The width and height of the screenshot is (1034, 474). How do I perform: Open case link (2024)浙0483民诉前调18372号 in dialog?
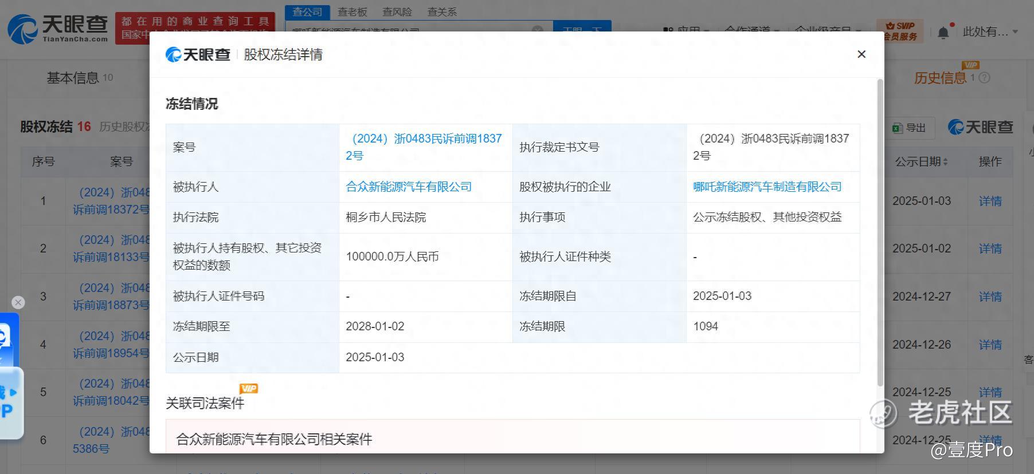(x=424, y=147)
